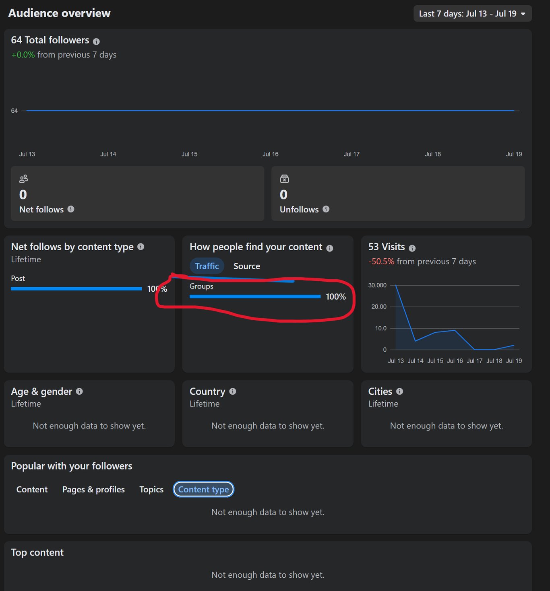Click the visits line chart
The height and width of the screenshot is (591, 550).
pos(455,317)
